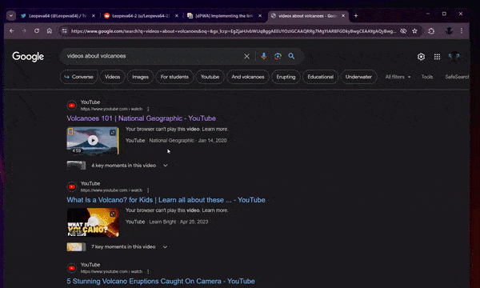Viewport: 480px width, 288px height.
Task: Click Learn more under Volcanoes 101
Action: pos(214,129)
